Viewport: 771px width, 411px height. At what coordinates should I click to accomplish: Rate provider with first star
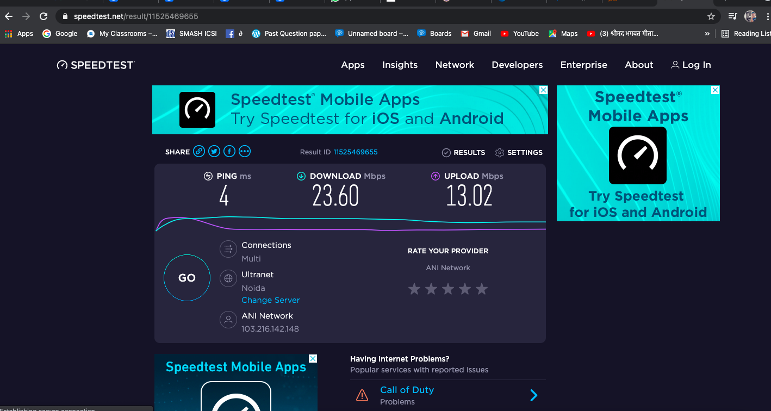coord(414,289)
